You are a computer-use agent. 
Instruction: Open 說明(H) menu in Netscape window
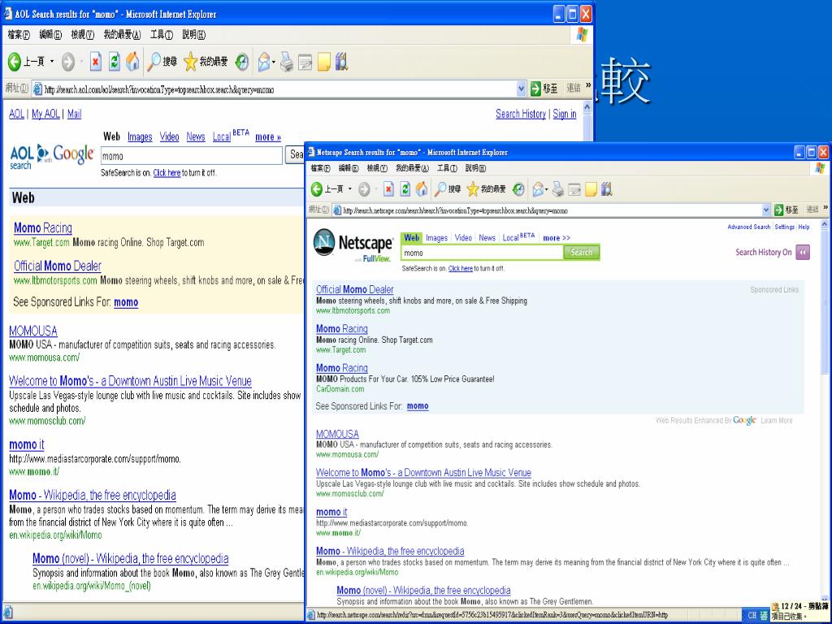475,168
